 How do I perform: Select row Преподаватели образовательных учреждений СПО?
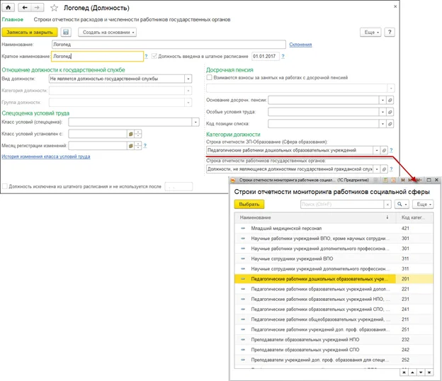click(334, 350)
